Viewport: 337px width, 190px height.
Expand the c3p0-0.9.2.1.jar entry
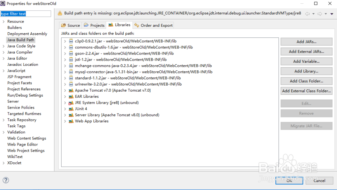pyautogui.click(x=65, y=41)
